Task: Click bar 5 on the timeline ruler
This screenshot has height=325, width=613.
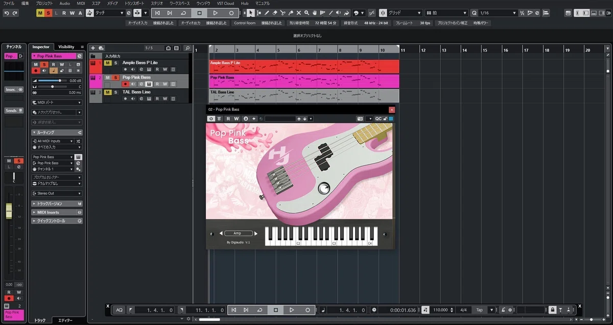Action: pos(278,50)
